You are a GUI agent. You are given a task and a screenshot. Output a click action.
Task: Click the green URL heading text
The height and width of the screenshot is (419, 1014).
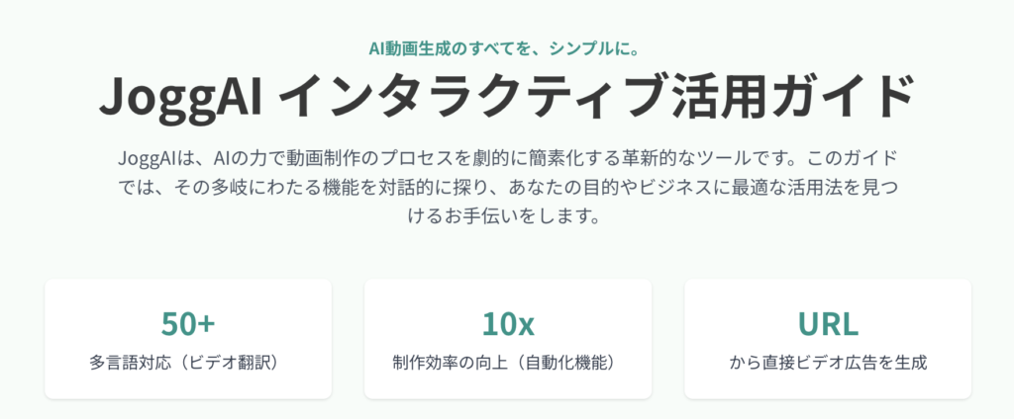click(828, 325)
